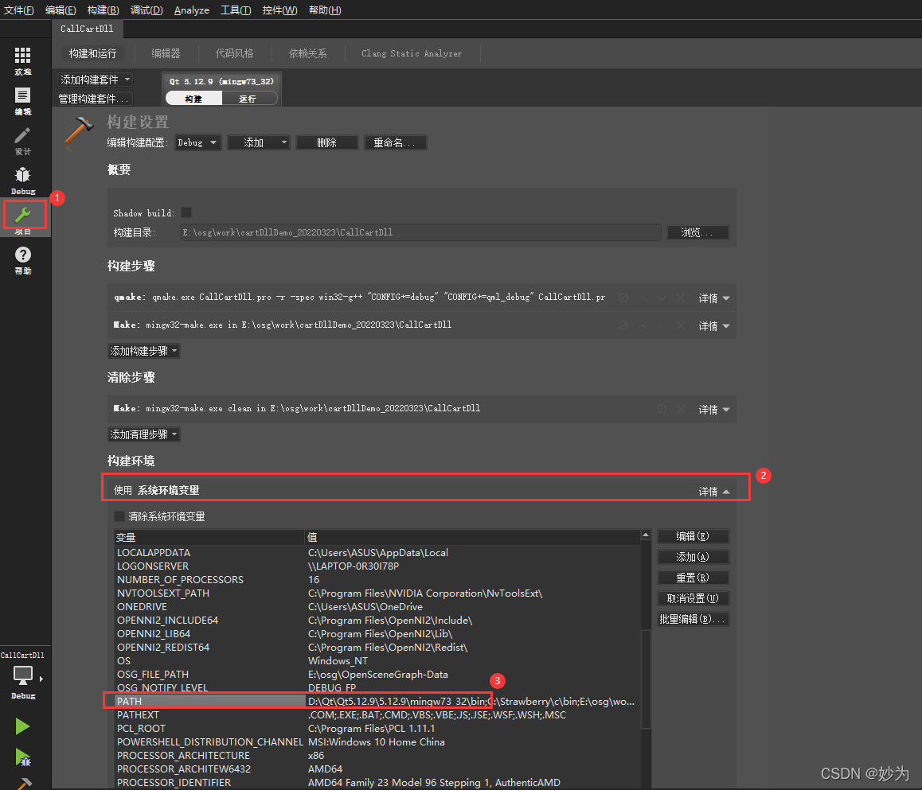922x790 pixels.
Task: Collapse the 构建环境 详情 section
Action: click(x=714, y=492)
